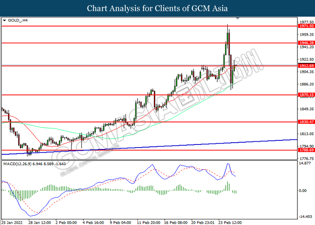
Task: Click the 20 Feb 23:01 date label
Action: pos(202,223)
